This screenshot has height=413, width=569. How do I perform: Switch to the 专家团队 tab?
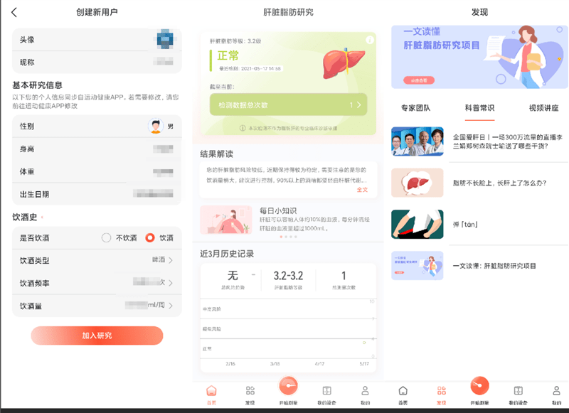click(415, 108)
